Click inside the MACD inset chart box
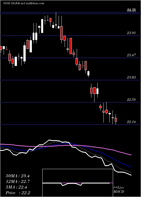 (78, 183)
